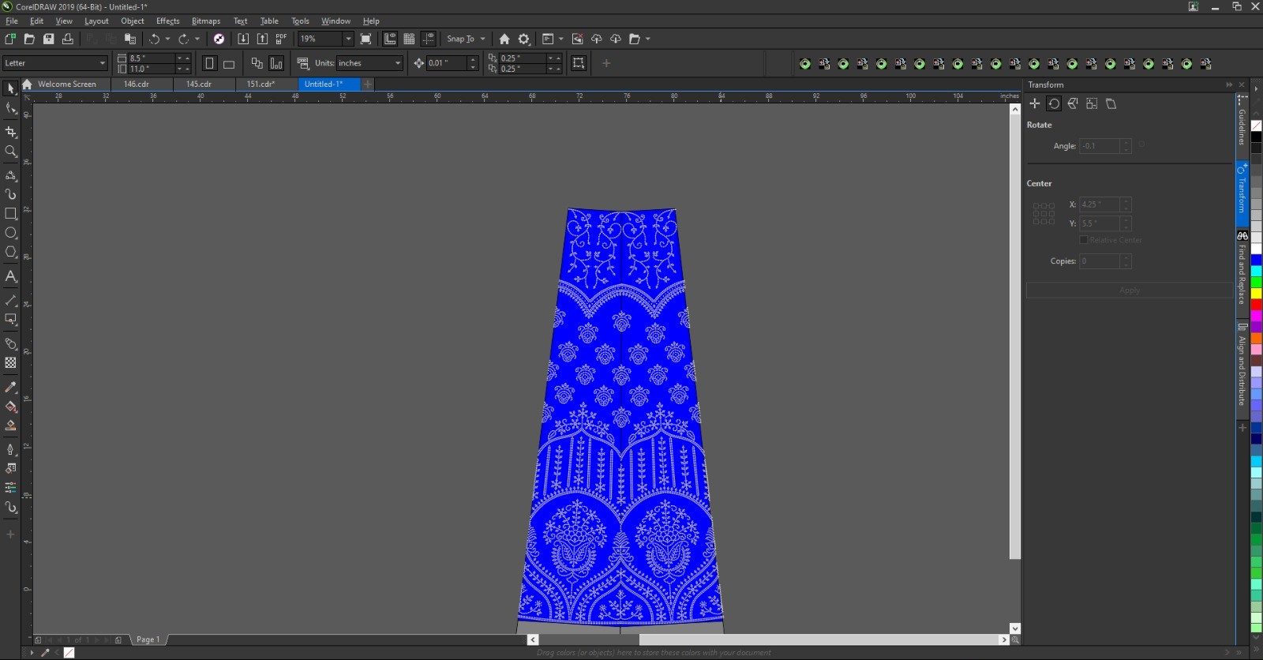This screenshot has height=660, width=1263.
Task: Toggle Show Guidelines button
Action: click(x=429, y=39)
